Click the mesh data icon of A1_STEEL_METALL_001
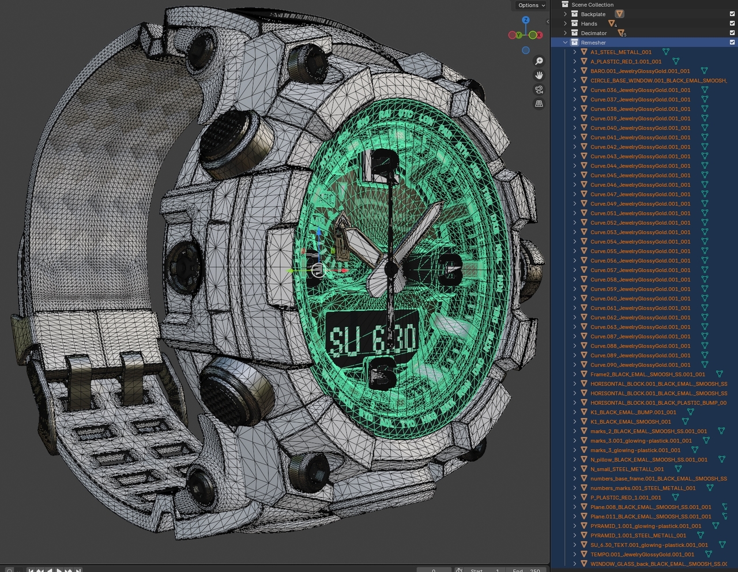Screen dimensions: 738x572 [666, 52]
